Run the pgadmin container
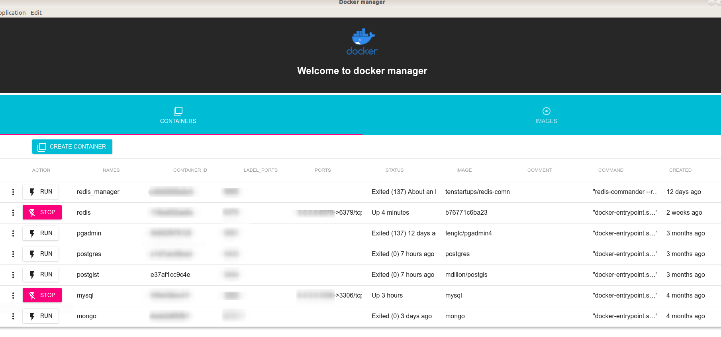Image resolution: width=721 pixels, height=337 pixels. [41, 233]
